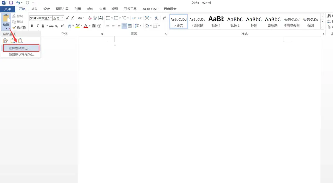Open the 文件 (File) button

point(7,9)
